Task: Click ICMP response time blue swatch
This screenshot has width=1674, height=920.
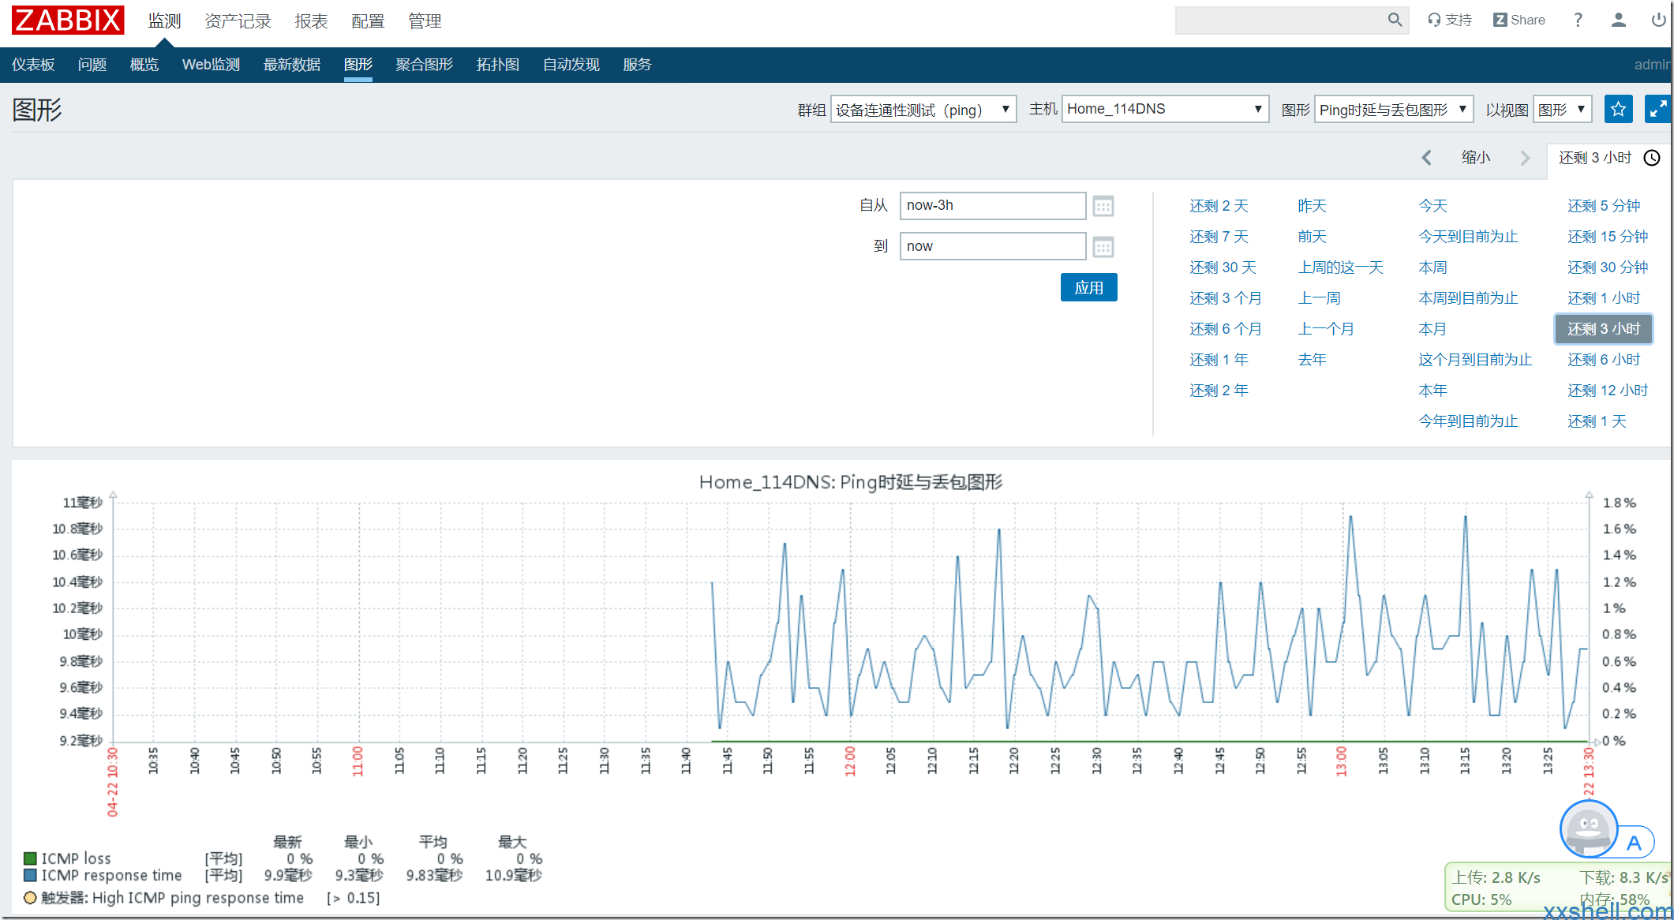Action: click(x=30, y=876)
